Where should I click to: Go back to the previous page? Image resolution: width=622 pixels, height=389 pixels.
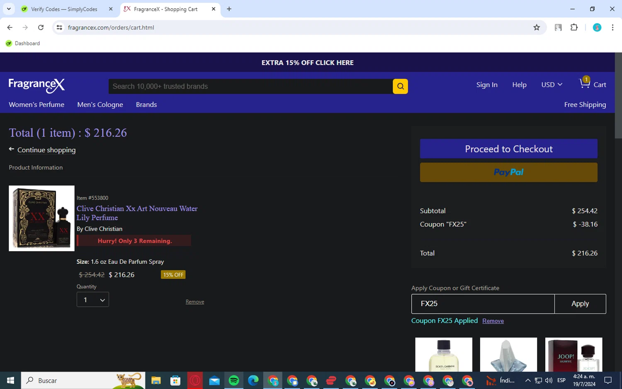10,27
